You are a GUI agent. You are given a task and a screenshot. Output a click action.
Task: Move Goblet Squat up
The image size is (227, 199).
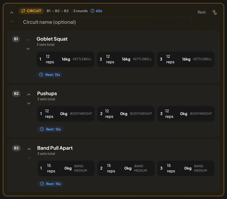pyautogui.click(x=28, y=40)
